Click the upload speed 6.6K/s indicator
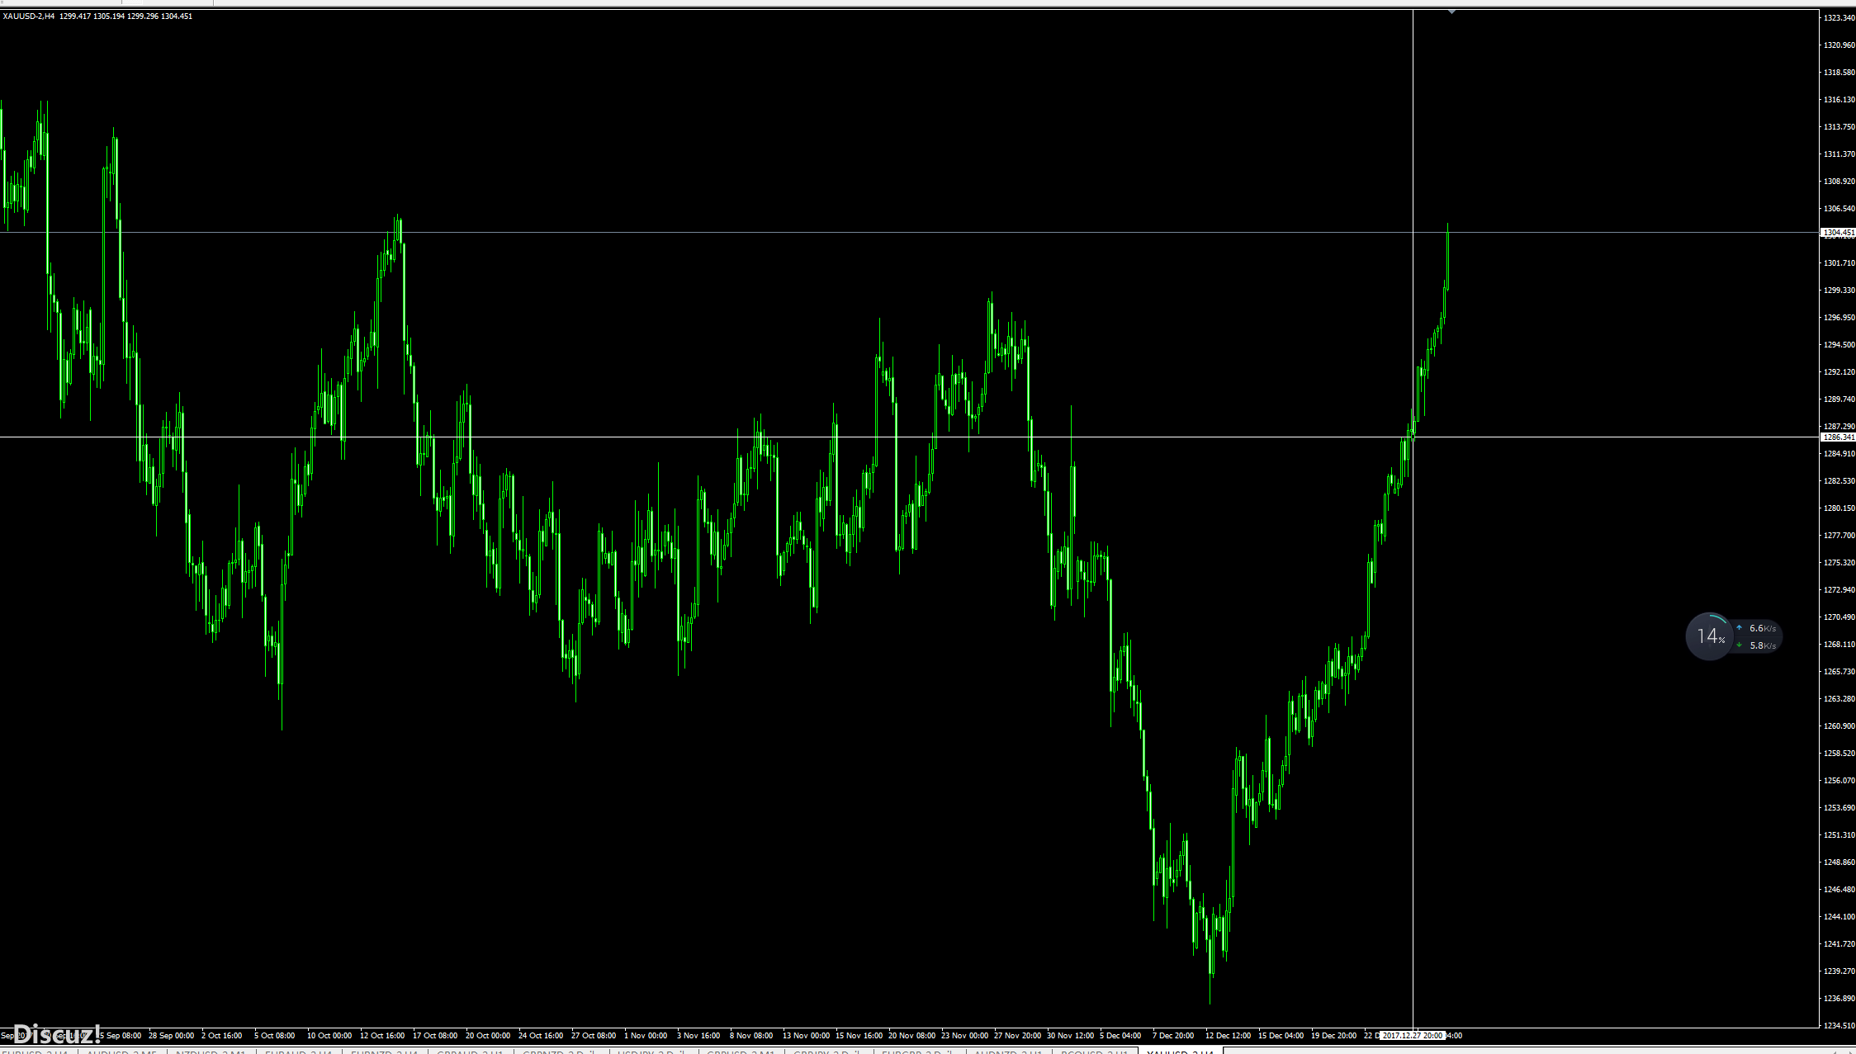 1756,628
